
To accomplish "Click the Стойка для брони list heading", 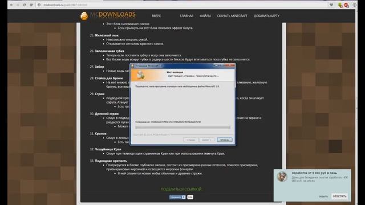I will [x=109, y=78].
